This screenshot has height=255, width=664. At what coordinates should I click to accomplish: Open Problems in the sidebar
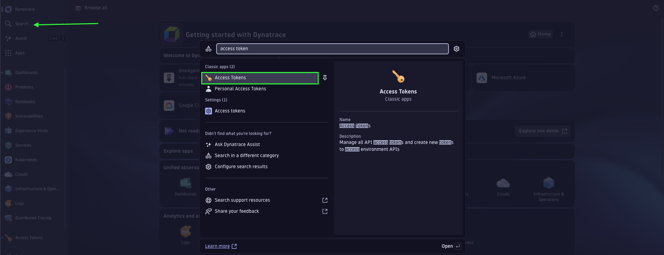pos(24,87)
